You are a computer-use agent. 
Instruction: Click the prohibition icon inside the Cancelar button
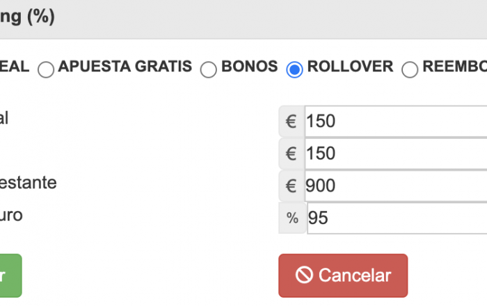pyautogui.click(x=304, y=275)
